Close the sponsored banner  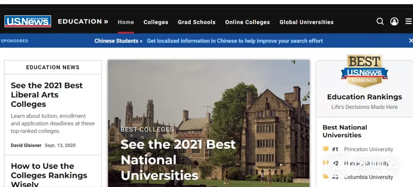[x=411, y=40]
